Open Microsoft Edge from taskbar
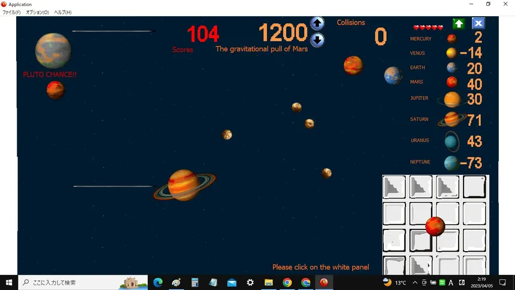Viewport: 515px width, 290px height. [x=158, y=282]
